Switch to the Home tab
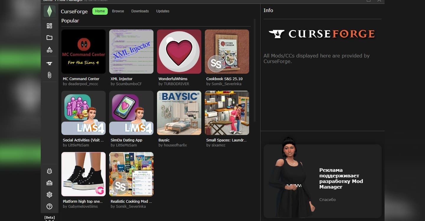Viewport: 425px width, 221px height. [100, 11]
